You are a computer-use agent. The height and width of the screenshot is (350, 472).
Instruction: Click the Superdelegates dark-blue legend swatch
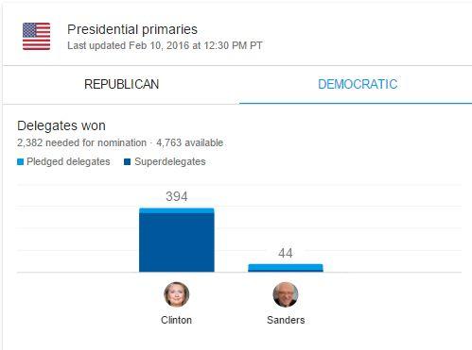click(x=128, y=162)
